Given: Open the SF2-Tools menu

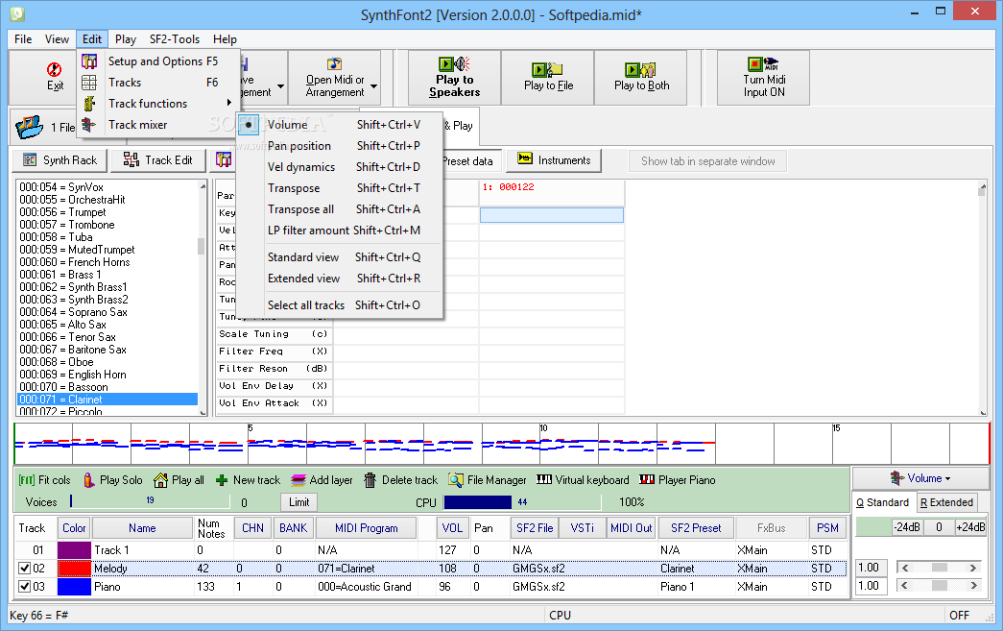Looking at the screenshot, I should (174, 39).
